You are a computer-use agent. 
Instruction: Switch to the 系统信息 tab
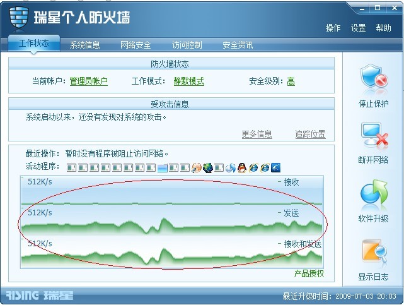tap(84, 45)
